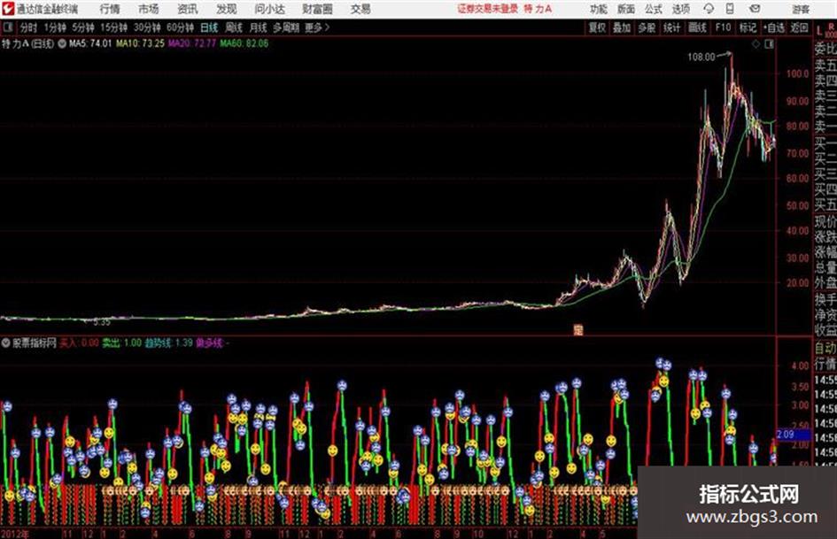Click the 通达信 red logo icon
This screenshot has height=539, width=837.
(x=7, y=9)
